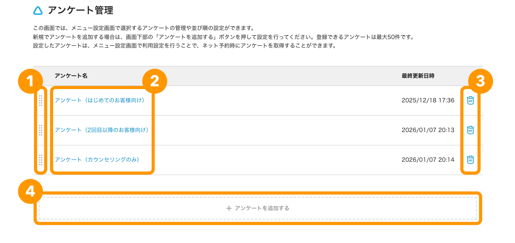The image size is (515, 243).
Task: Delete the 2回目以降のお客様向け survey via trash icon
Action: coord(470,130)
